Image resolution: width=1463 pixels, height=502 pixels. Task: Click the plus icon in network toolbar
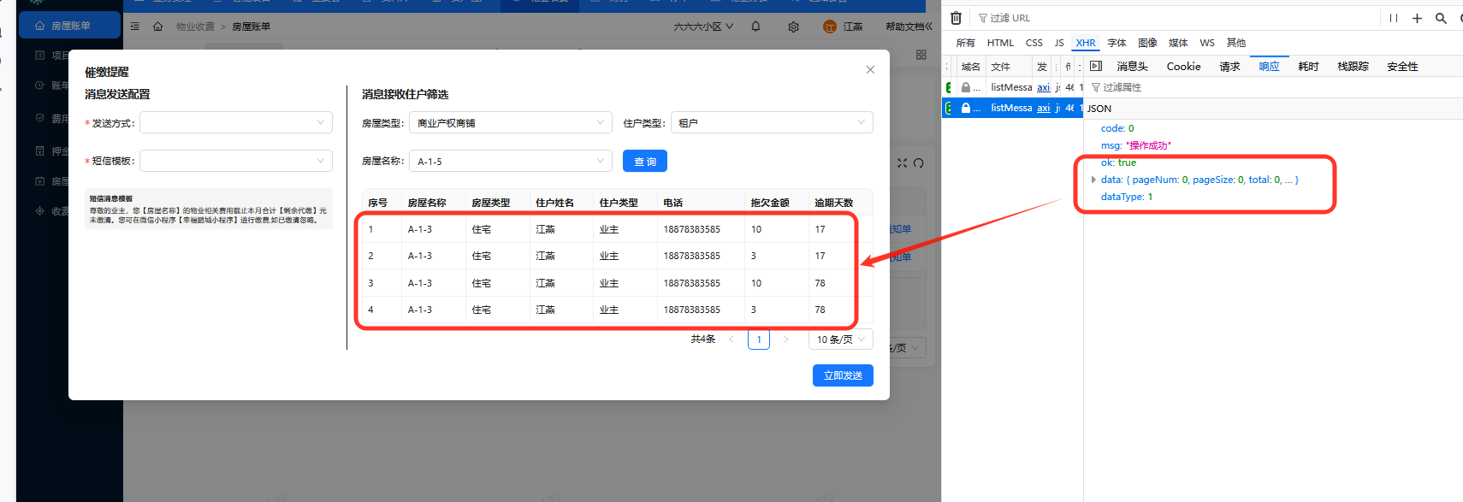tap(1417, 18)
